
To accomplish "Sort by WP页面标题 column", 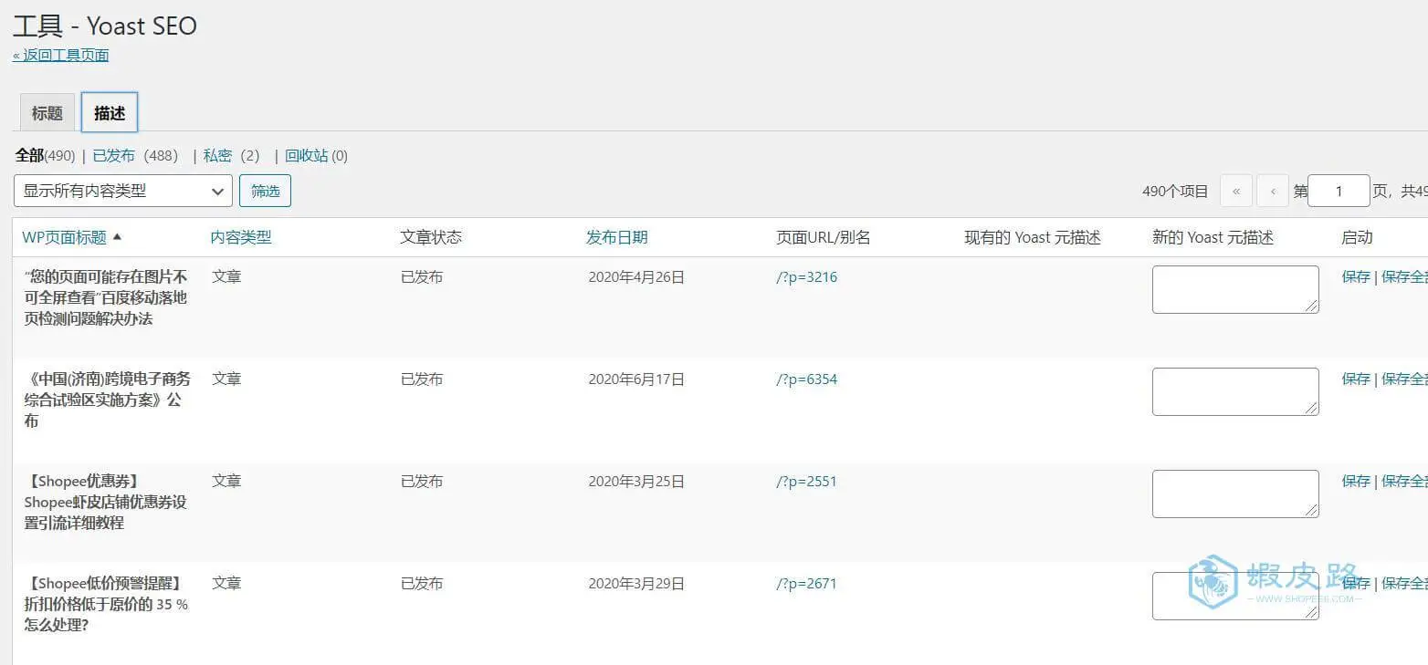I will tap(65, 237).
